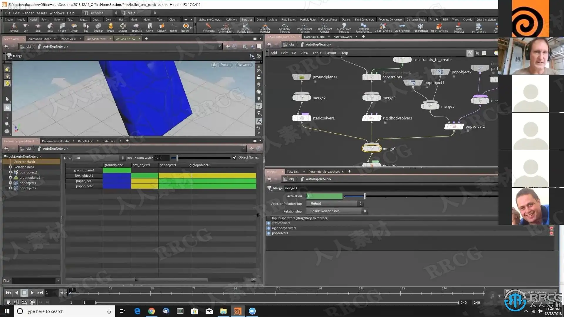
Task: Select the Shatter shelf tool
Action: 122,26
